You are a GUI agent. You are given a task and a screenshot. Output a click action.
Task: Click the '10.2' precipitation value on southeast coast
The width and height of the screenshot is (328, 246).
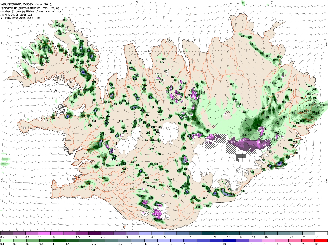coord(280,163)
